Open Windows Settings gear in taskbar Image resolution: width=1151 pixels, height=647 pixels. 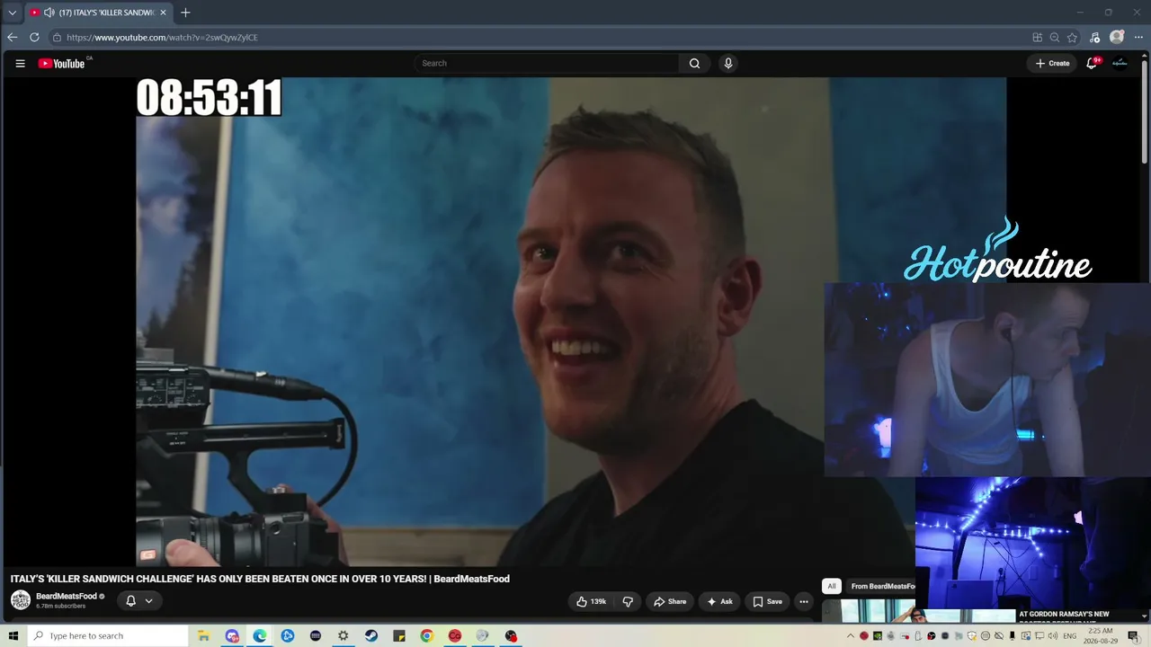click(343, 636)
